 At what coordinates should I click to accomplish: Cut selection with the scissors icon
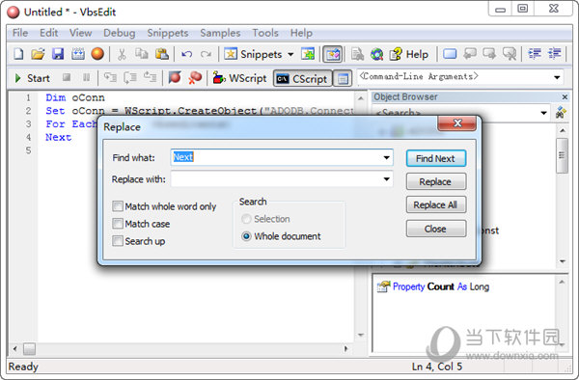(122, 54)
